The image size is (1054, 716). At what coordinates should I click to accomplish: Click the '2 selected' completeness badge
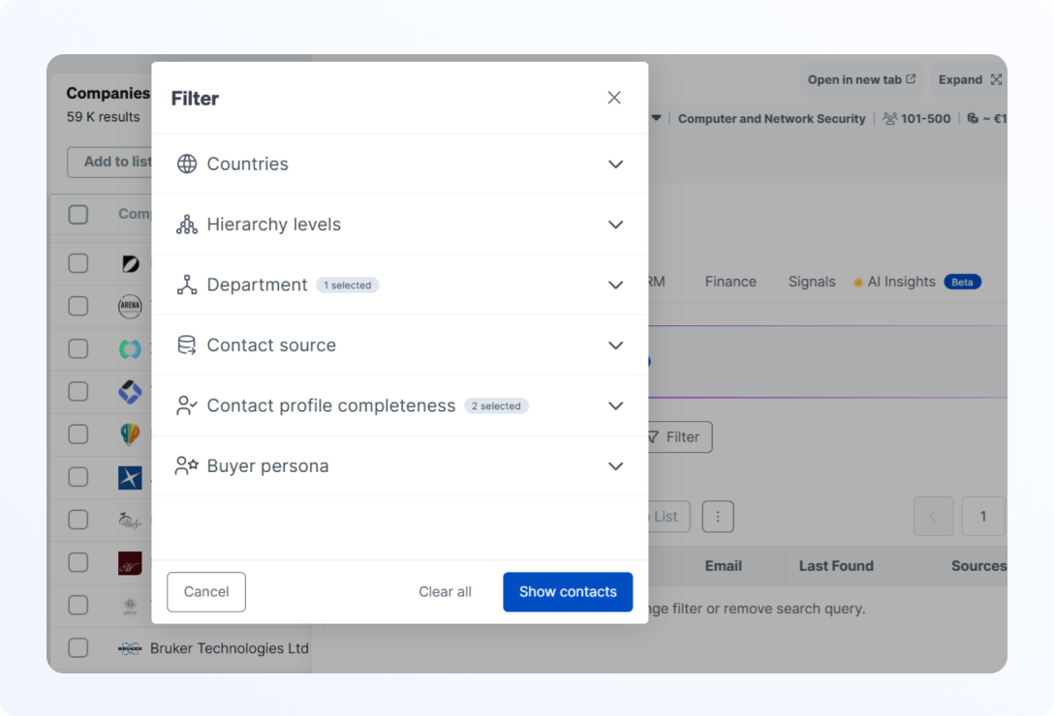coord(496,406)
